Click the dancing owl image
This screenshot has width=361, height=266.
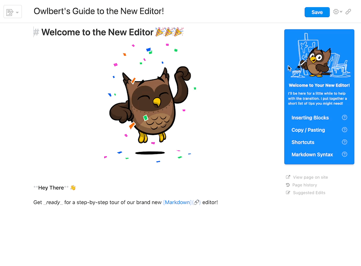pos(150,102)
